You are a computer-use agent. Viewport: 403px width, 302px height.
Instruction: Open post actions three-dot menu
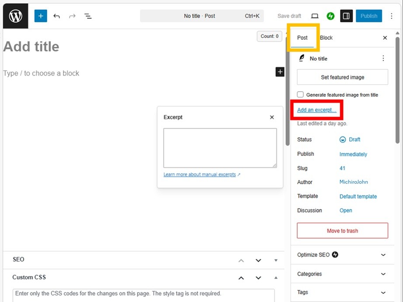tap(383, 58)
